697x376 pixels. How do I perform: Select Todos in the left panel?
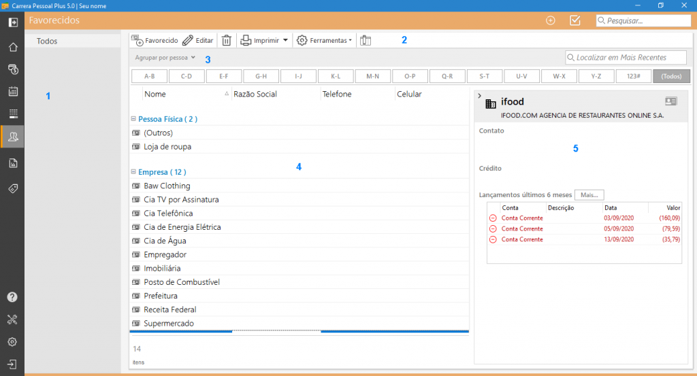click(x=47, y=41)
